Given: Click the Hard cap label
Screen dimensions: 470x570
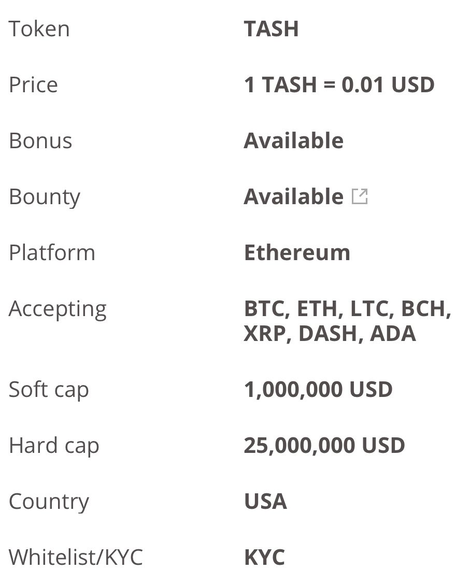Looking at the screenshot, I should tap(54, 446).
